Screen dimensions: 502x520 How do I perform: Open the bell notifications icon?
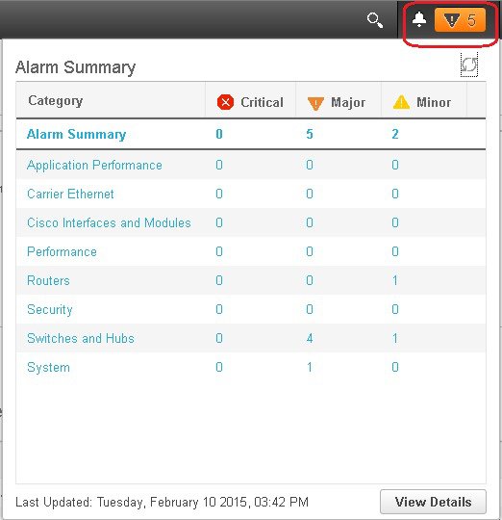[x=419, y=19]
